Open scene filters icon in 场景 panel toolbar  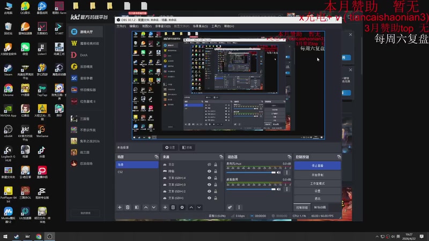(x=137, y=207)
